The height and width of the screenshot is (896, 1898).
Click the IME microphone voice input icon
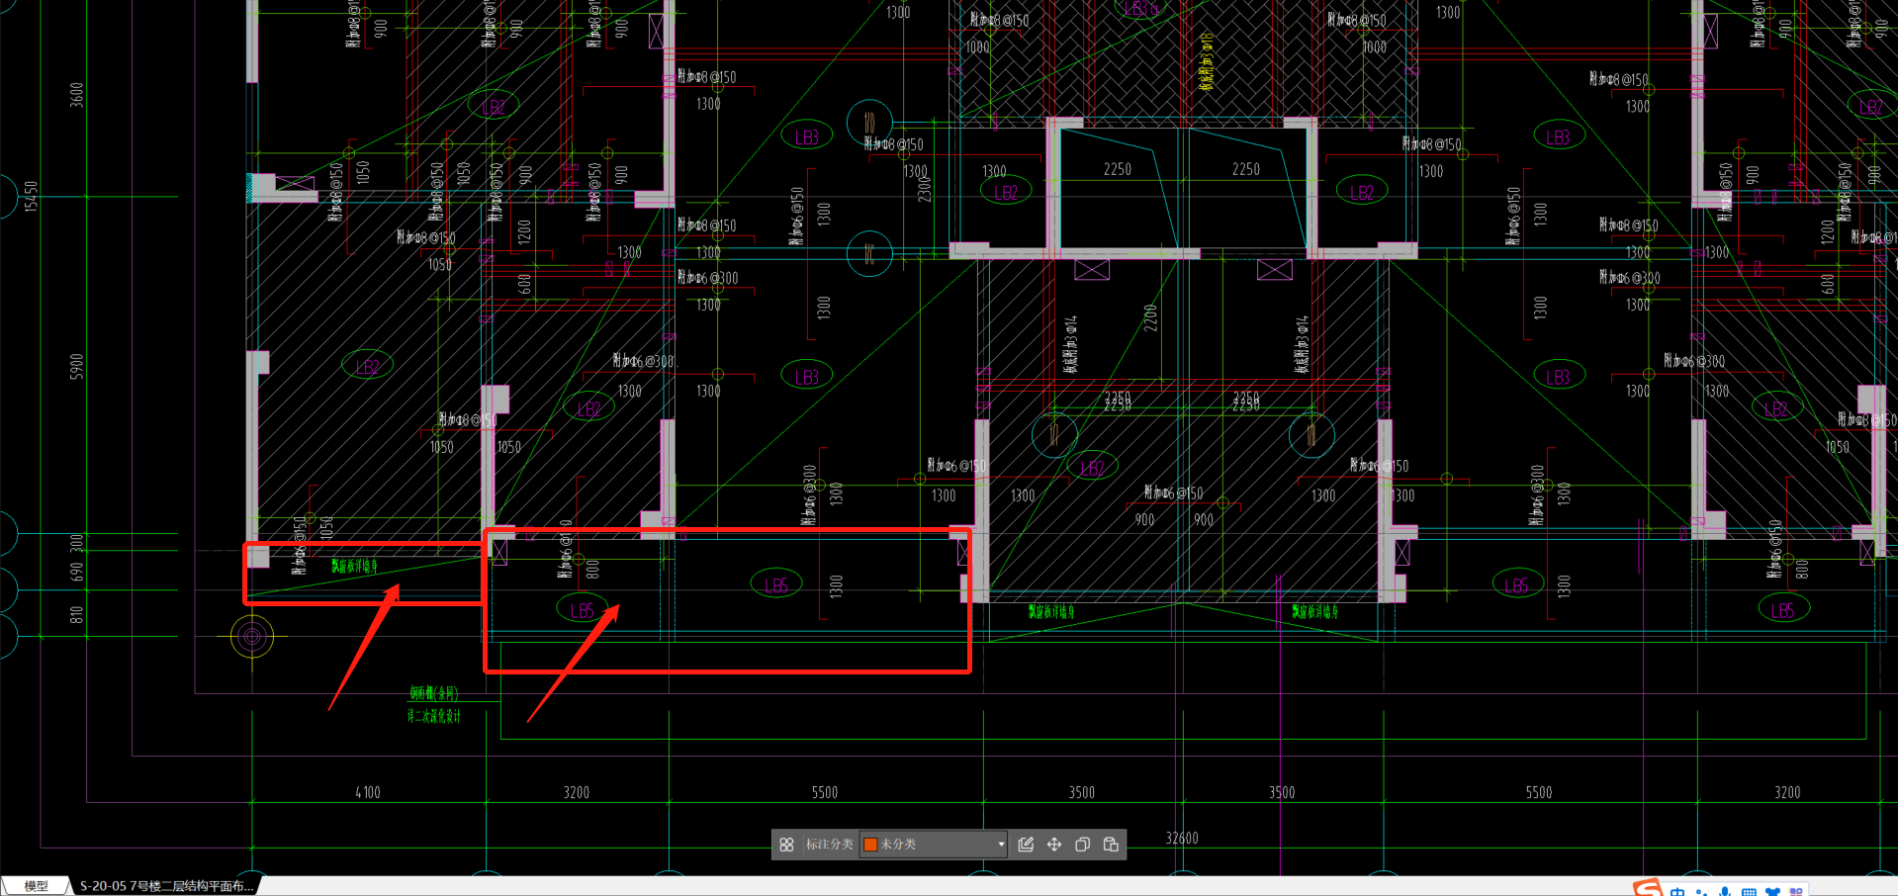click(x=1725, y=891)
